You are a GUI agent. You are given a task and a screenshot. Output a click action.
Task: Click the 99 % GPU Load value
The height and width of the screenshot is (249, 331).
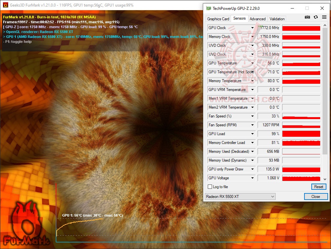[269, 134]
